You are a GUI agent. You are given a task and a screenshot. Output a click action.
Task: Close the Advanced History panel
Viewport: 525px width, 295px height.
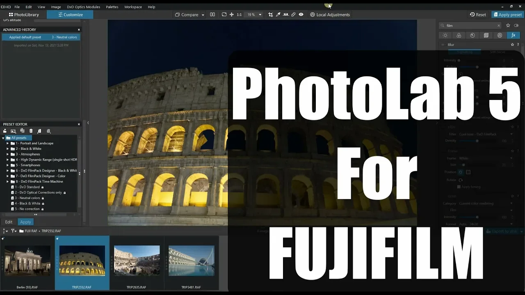coord(79,29)
